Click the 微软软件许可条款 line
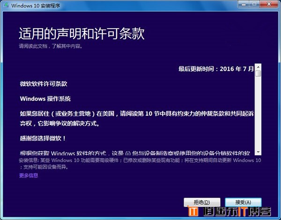Screen dimensions: 281x220 click(x=44, y=84)
